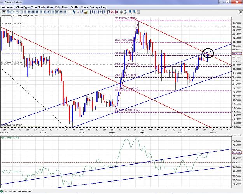The height and width of the screenshot is (194, 243).
Task: Zoom out with the minus magnifier
Action: click(135, 12)
